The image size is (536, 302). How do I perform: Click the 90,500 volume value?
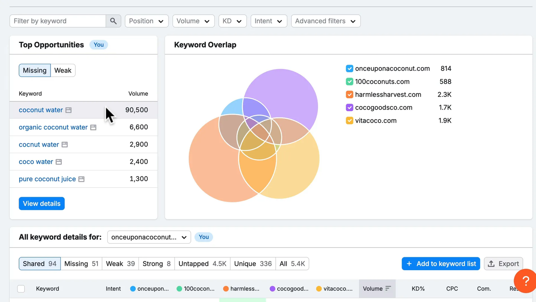click(x=137, y=110)
